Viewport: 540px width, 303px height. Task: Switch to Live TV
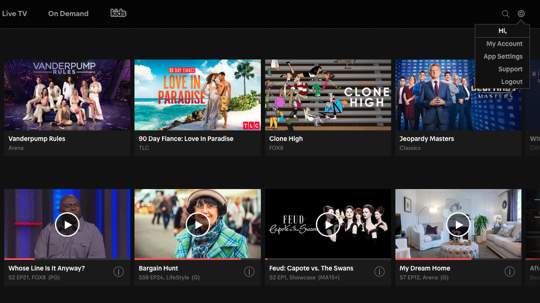click(14, 13)
